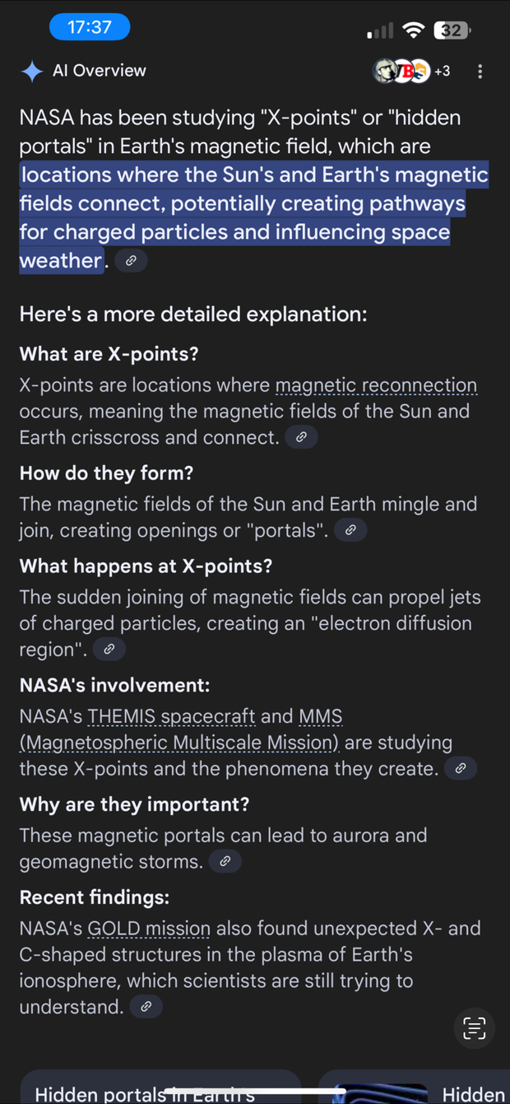Open the three-dot overflow menu

(480, 72)
